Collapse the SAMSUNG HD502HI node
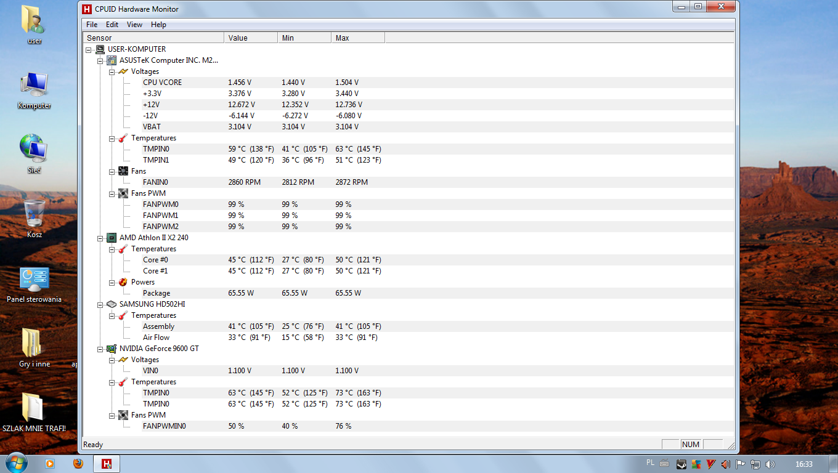This screenshot has height=473, width=838. (100, 304)
